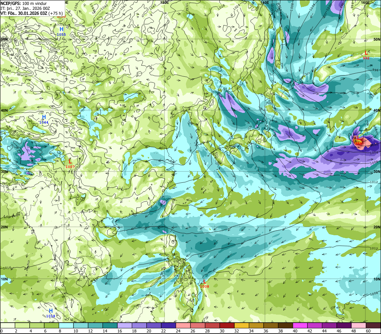Click the 40N latitude label on right edge

coord(377,110)
